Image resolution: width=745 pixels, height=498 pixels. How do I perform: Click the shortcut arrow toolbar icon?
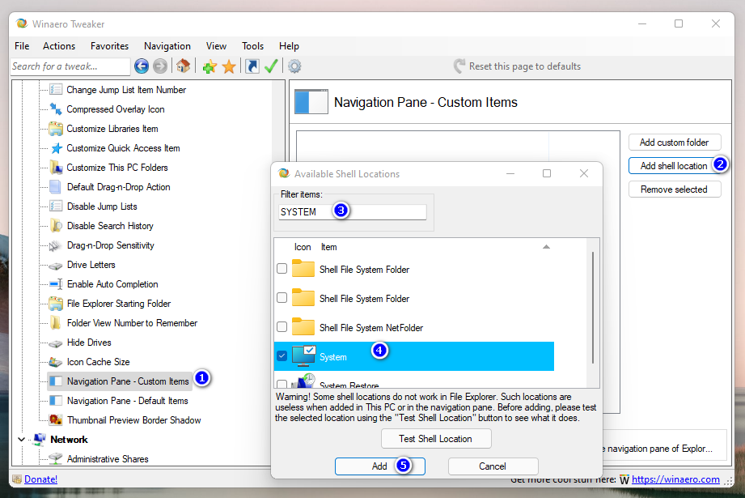(252, 66)
